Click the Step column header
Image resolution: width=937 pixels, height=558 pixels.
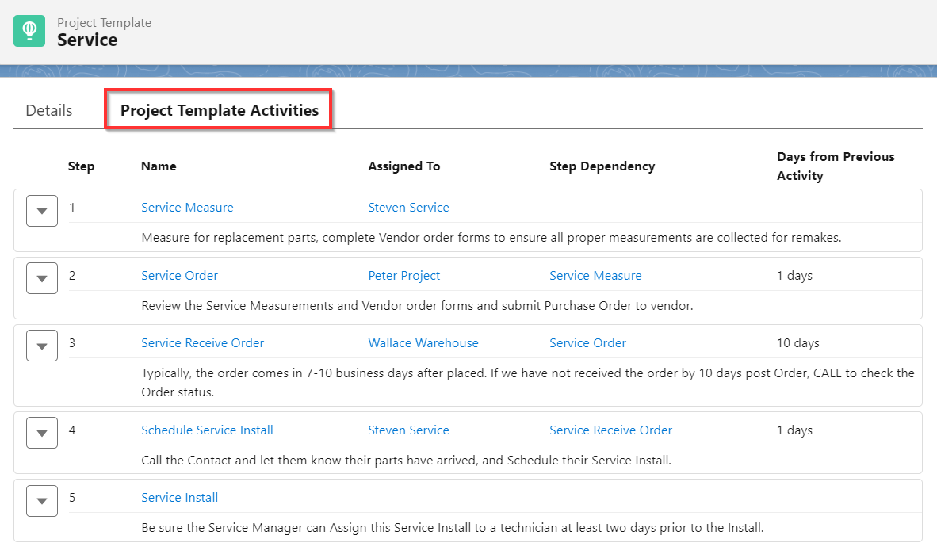[81, 166]
